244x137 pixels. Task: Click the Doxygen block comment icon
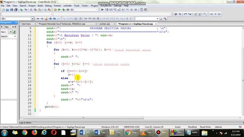point(186,14)
